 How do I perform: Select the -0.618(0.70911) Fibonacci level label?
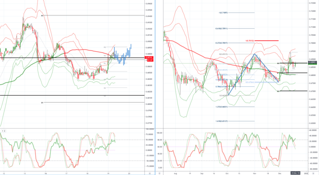[x=222, y=29]
